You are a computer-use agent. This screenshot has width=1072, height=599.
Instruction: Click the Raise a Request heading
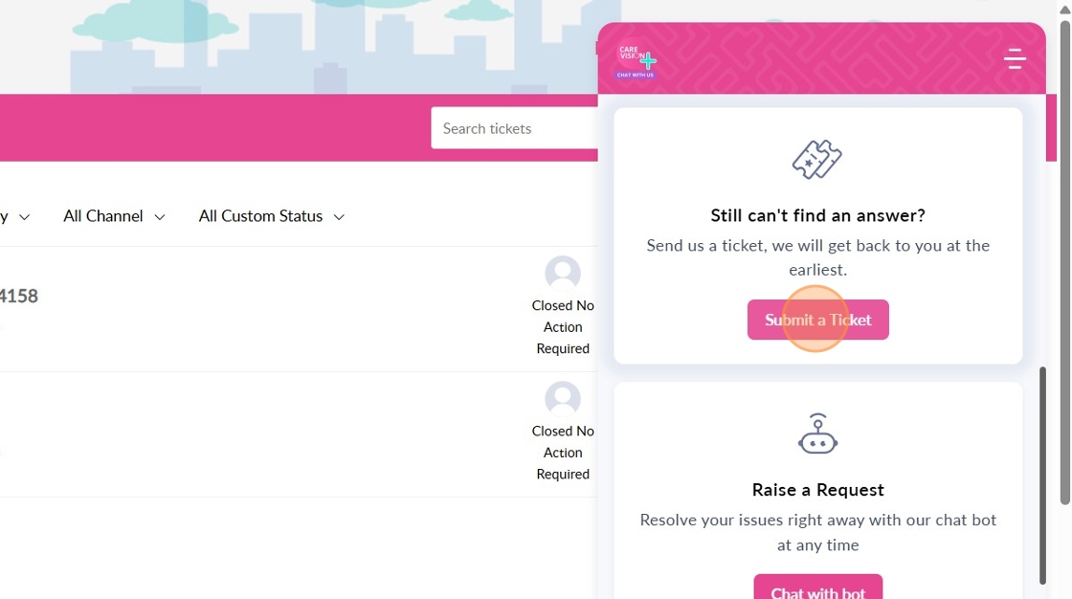point(817,490)
